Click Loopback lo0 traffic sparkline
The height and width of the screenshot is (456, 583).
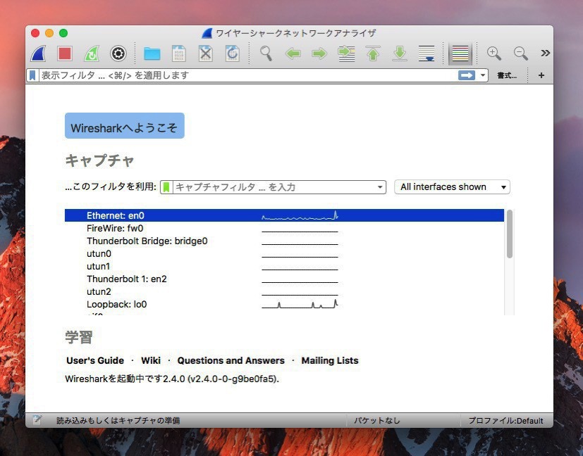(x=300, y=304)
